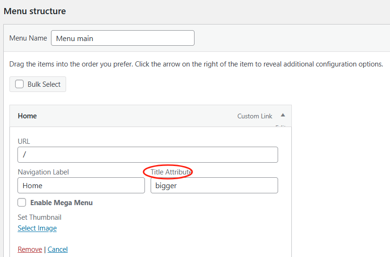Click in the Menu Name field
This screenshot has width=390, height=257.
[x=122, y=38]
